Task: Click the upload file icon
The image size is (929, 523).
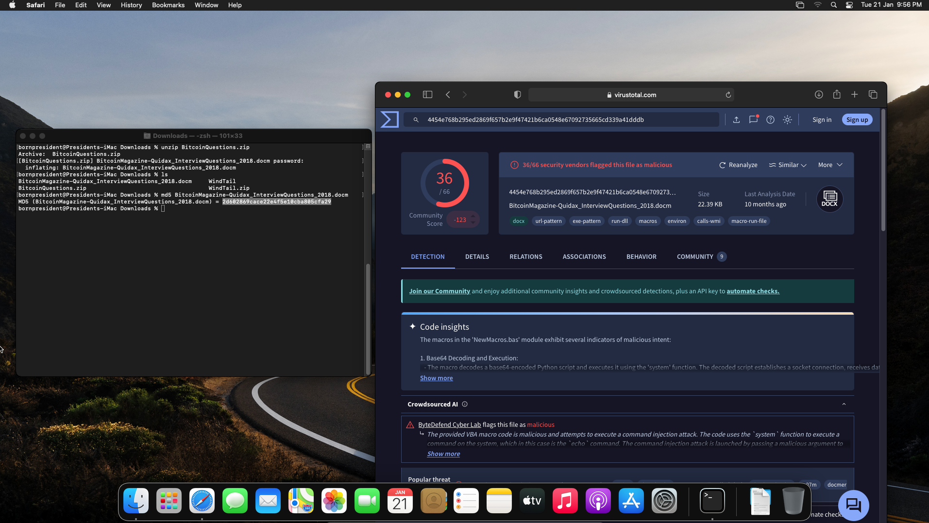Action: click(736, 119)
